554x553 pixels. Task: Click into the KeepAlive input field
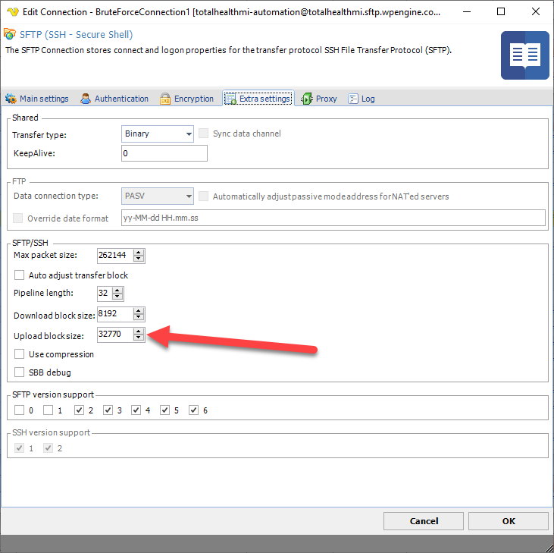pyautogui.click(x=164, y=153)
